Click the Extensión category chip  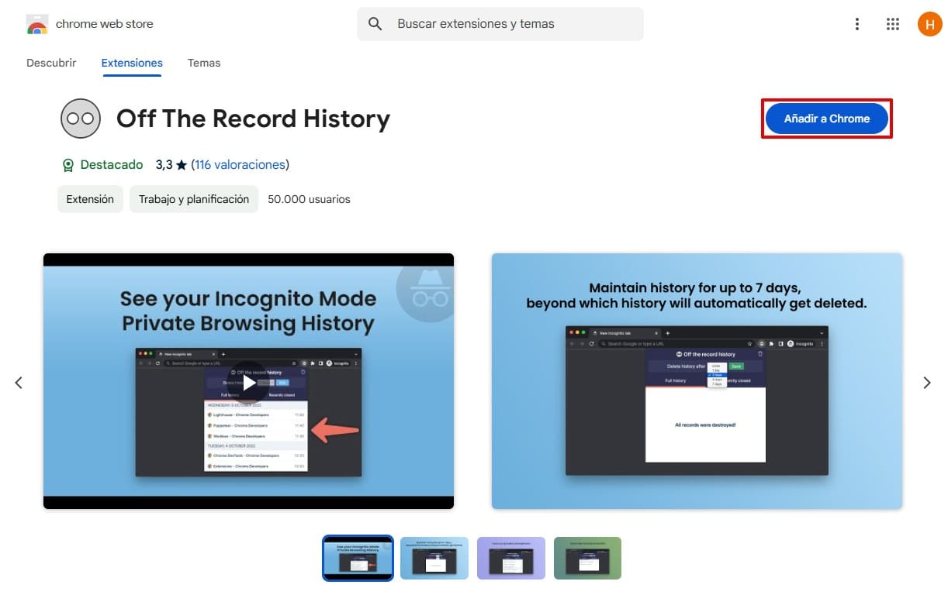pos(90,199)
